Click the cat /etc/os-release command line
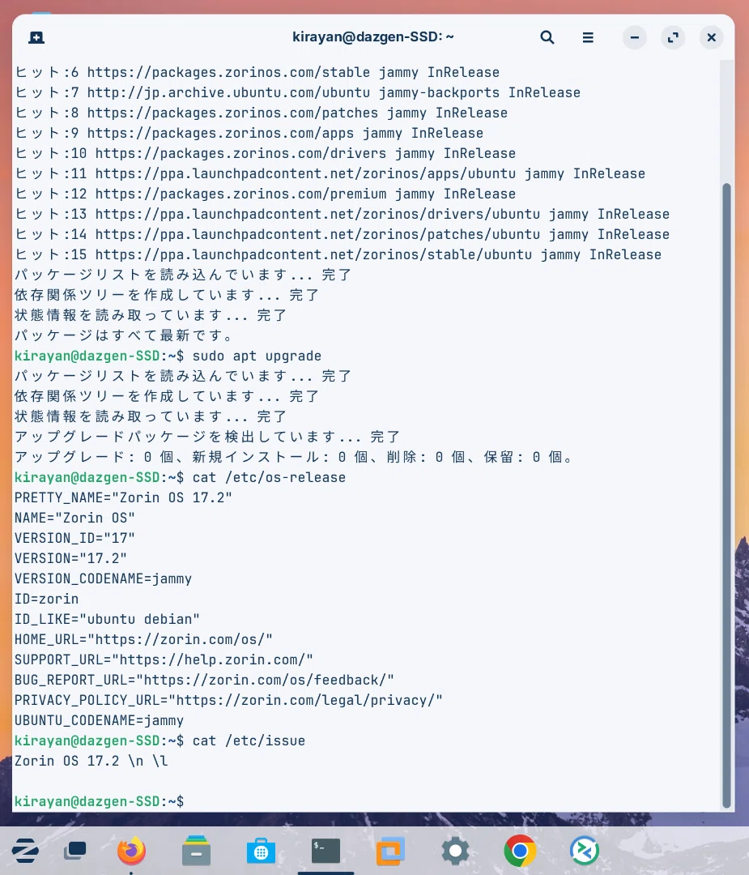The width and height of the screenshot is (749, 875). (x=180, y=477)
